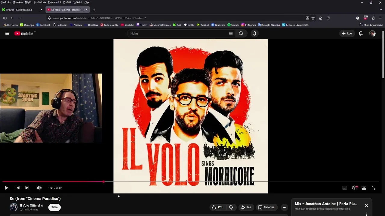This screenshot has height=216, width=385.
Task: Click the Haku search field
Action: 179,33
